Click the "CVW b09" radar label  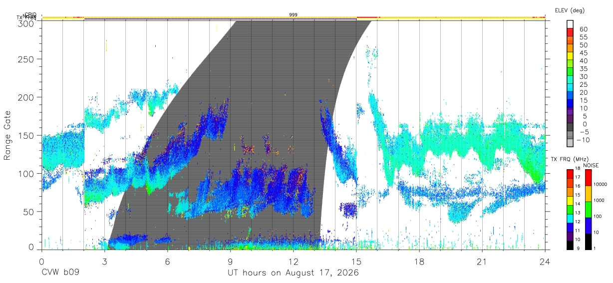tap(60, 273)
